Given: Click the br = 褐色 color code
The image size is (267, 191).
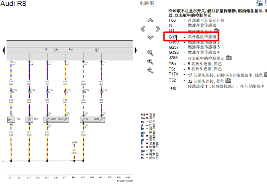Looking at the screenshot, I should click(148, 129).
